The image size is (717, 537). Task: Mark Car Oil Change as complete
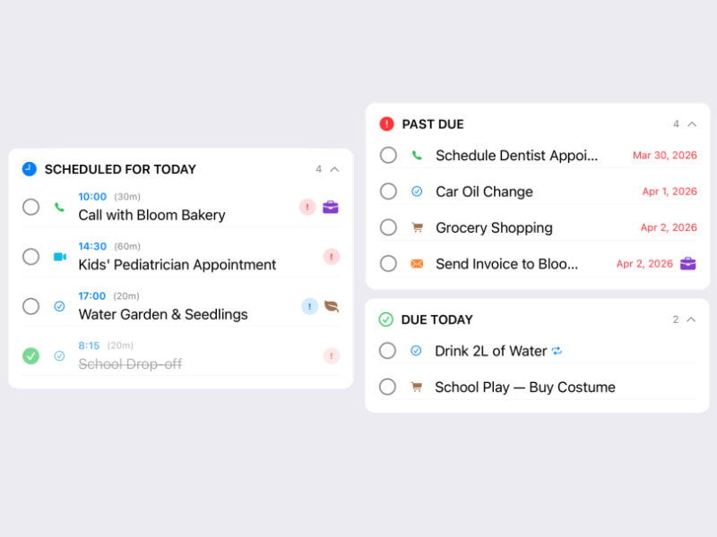[x=388, y=191]
